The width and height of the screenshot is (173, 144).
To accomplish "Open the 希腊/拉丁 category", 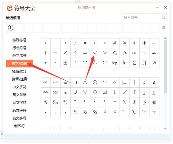I will pos(20,71).
